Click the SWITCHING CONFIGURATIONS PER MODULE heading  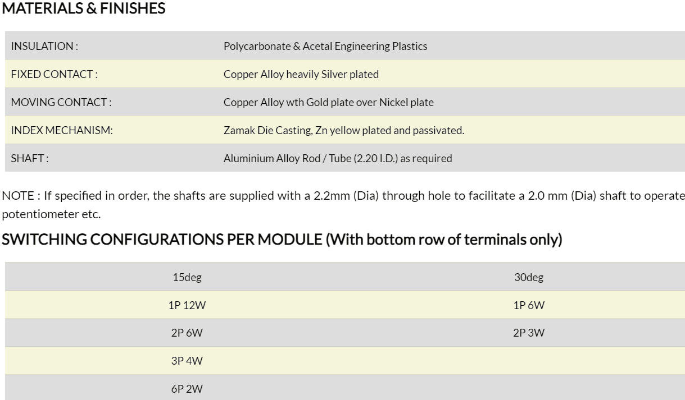(282, 240)
